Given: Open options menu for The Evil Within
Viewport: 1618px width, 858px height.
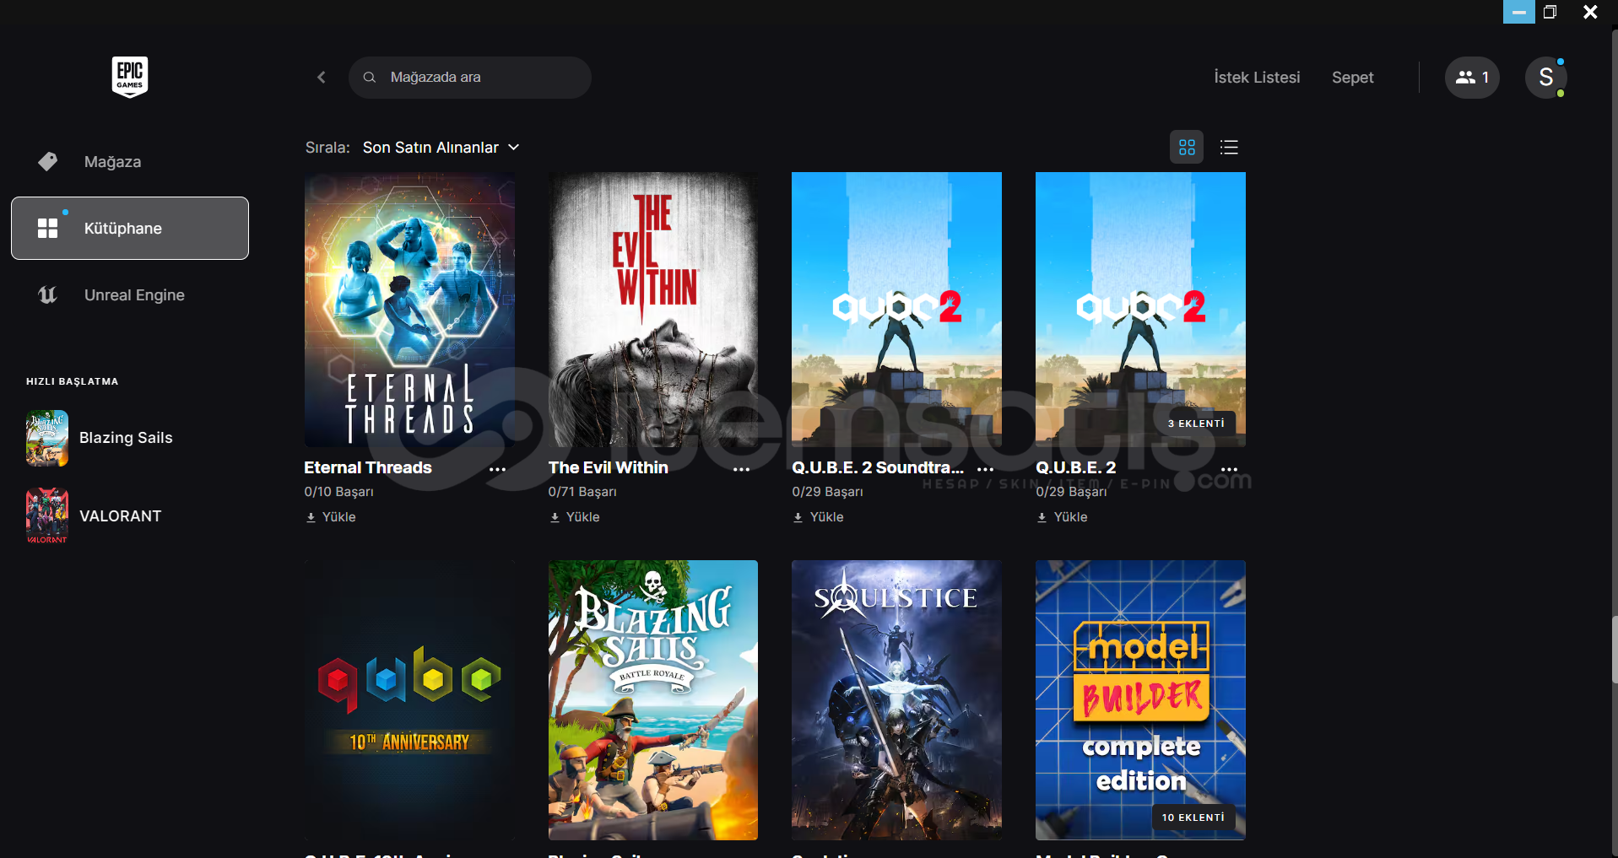Looking at the screenshot, I should tap(741, 469).
